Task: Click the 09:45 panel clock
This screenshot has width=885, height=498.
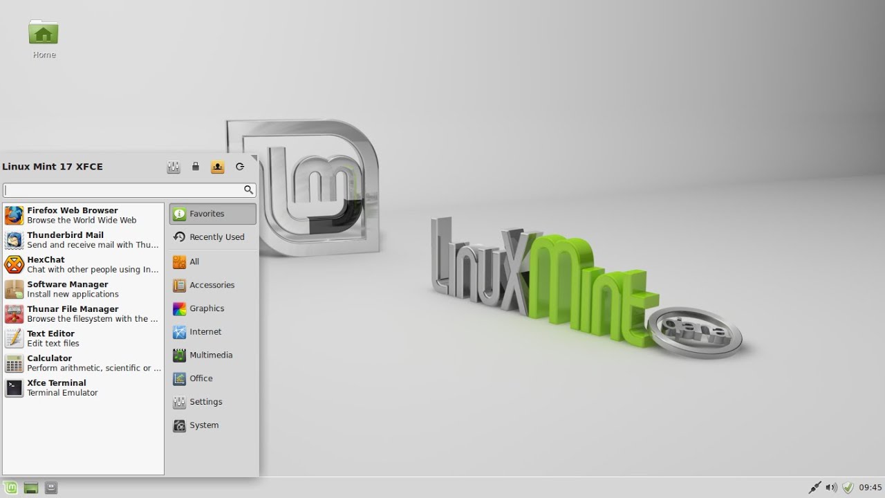Action: (x=870, y=488)
